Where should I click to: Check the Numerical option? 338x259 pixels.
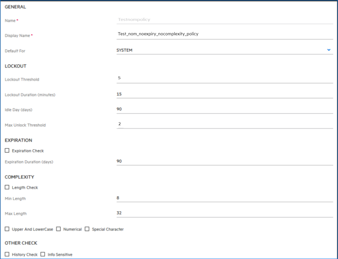click(x=58, y=229)
